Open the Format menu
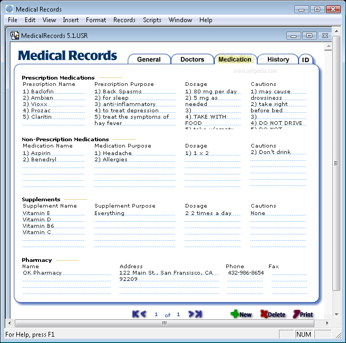346x343 pixels. pos(96,20)
